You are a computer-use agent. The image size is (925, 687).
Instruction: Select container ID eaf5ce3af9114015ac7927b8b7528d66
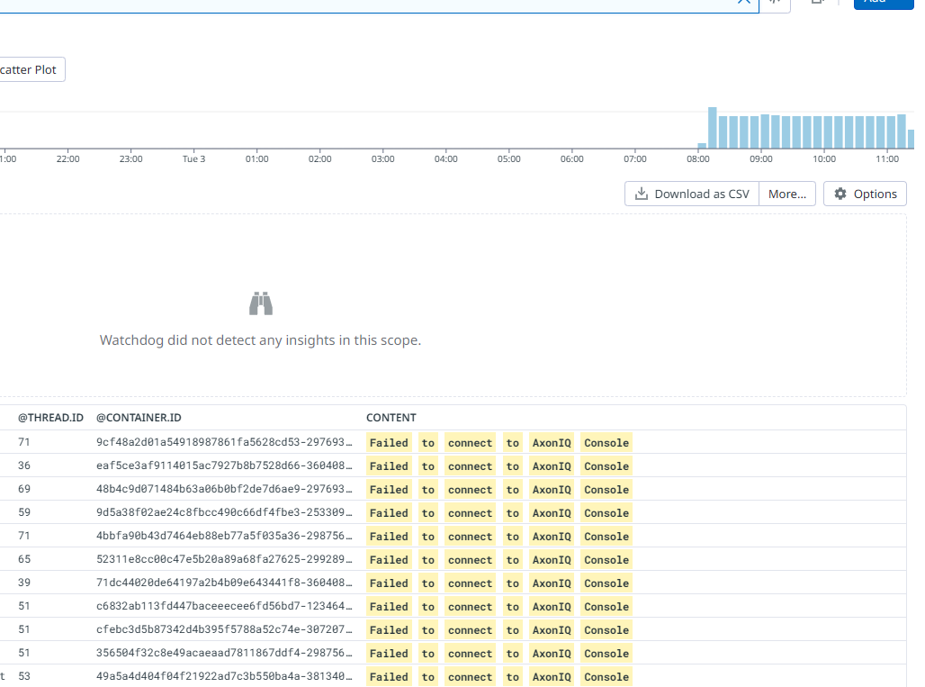click(x=224, y=466)
